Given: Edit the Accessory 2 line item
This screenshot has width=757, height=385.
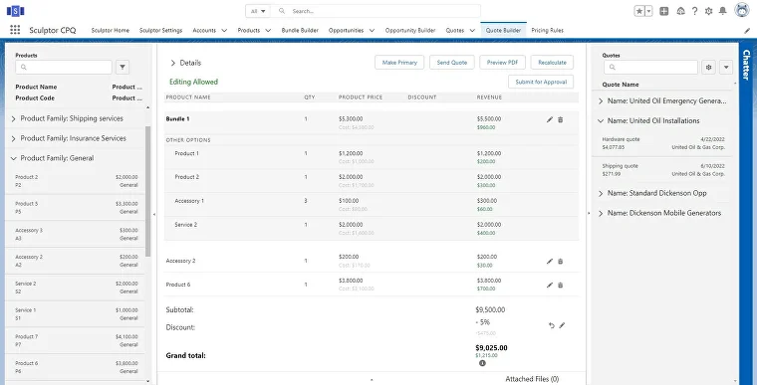Looking at the screenshot, I should tap(550, 261).
